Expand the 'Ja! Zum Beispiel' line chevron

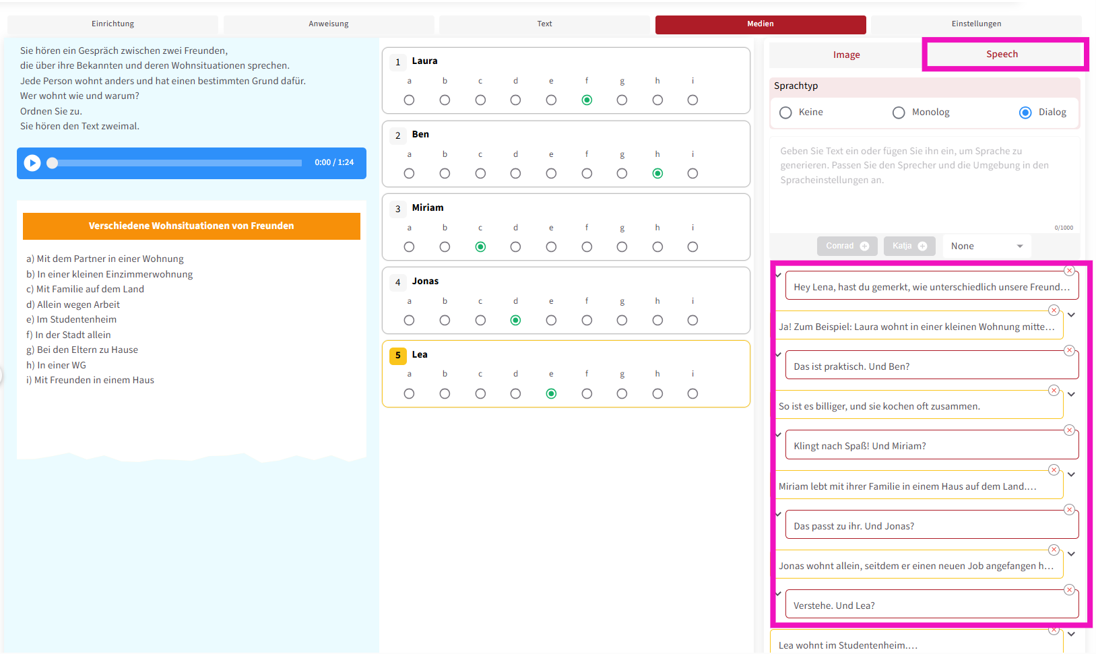1071,315
